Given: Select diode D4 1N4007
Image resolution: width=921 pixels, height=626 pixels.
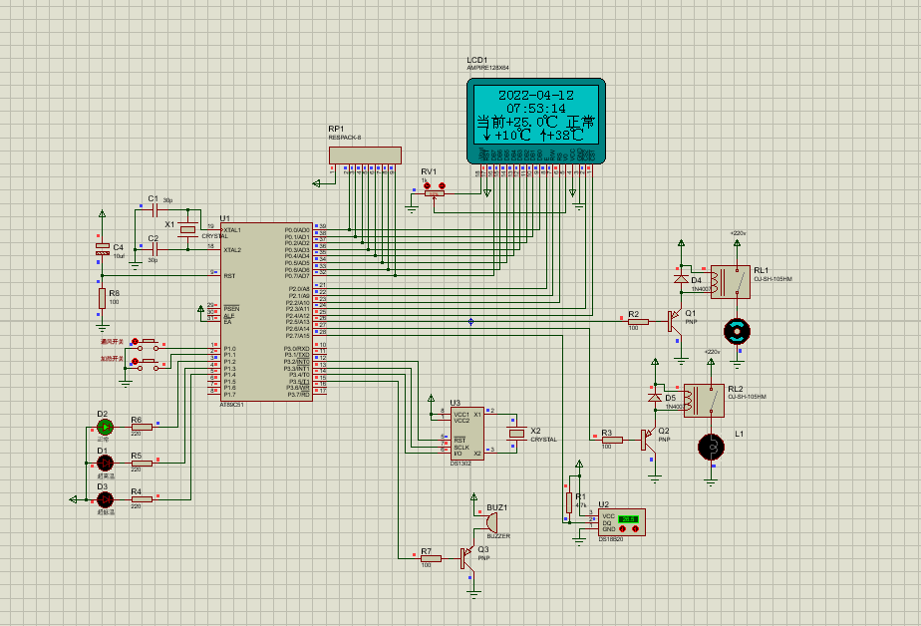Looking at the screenshot, I should [682, 279].
